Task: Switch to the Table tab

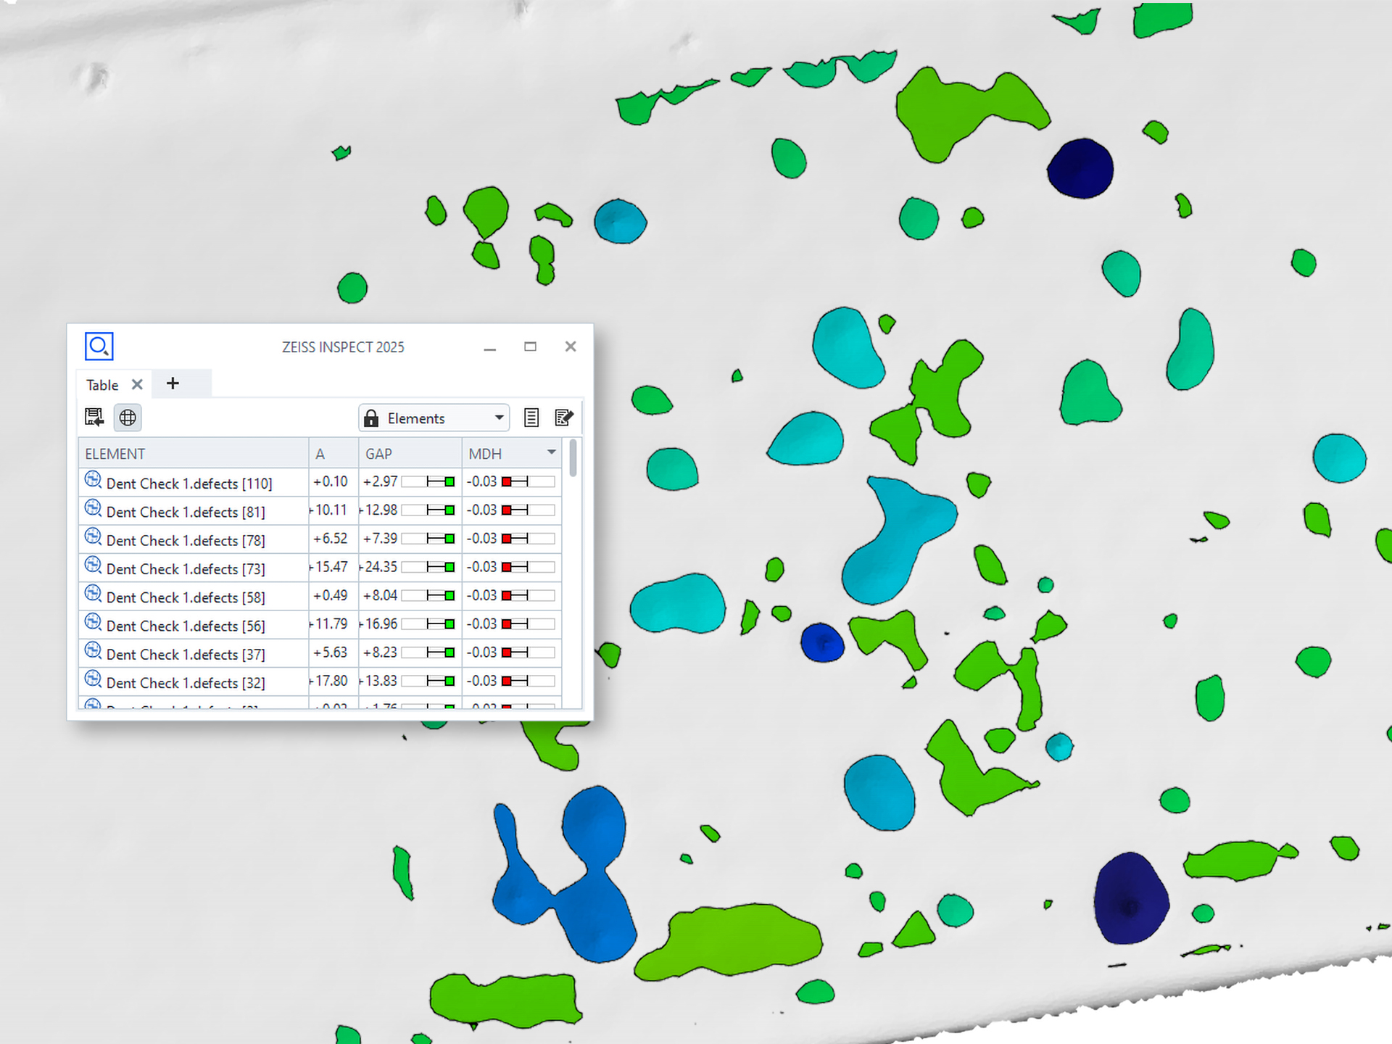Action: 101,385
